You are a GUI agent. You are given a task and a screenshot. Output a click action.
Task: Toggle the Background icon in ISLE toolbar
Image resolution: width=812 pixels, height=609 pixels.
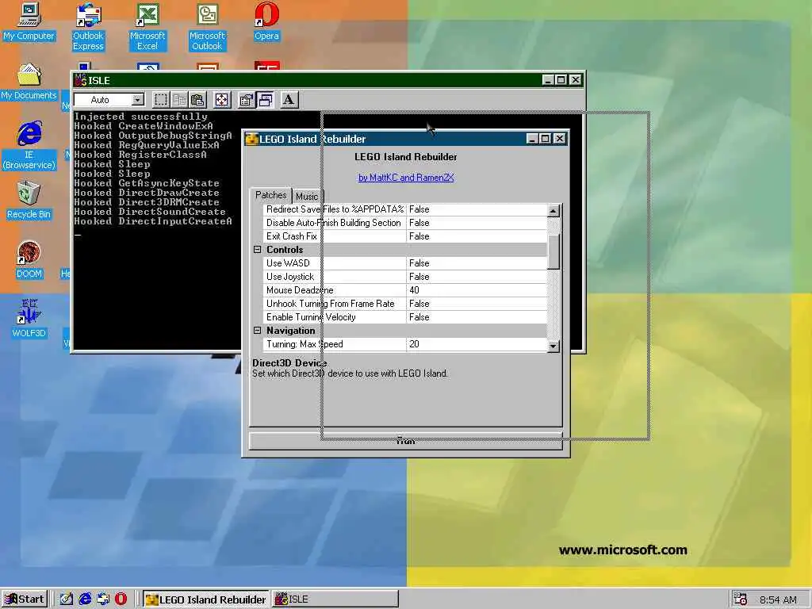tap(265, 99)
